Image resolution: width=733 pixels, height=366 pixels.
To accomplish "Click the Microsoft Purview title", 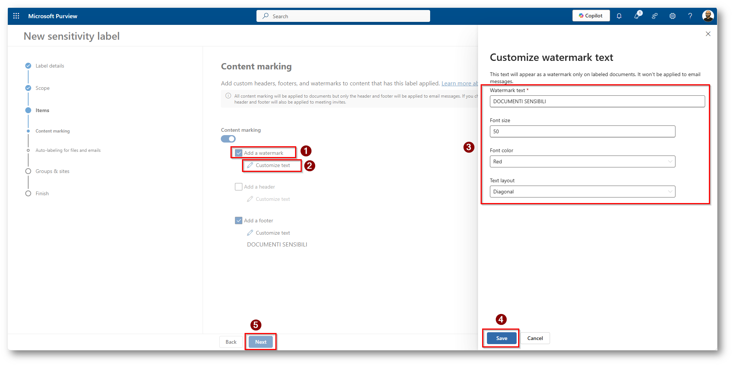I will pos(53,16).
